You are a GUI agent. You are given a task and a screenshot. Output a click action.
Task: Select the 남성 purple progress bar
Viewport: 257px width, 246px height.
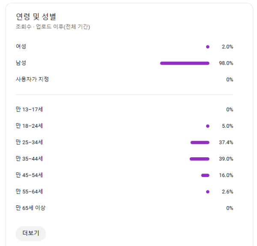185,63
